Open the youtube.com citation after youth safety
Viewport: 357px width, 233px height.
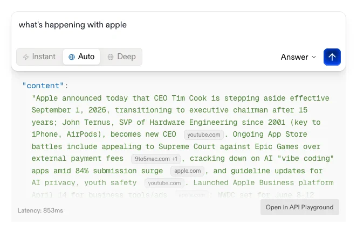click(164, 183)
